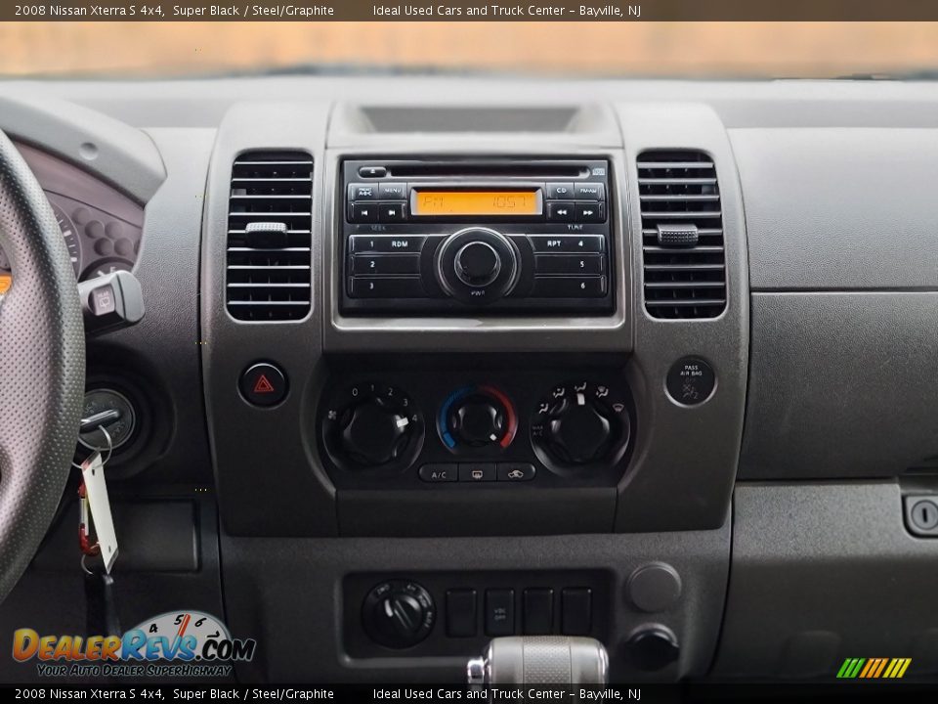Click the blank switch left of VDC OFF

pyautogui.click(x=461, y=612)
